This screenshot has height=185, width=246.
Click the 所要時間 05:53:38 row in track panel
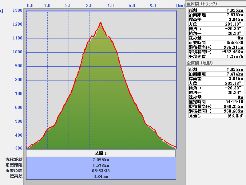point(216,42)
